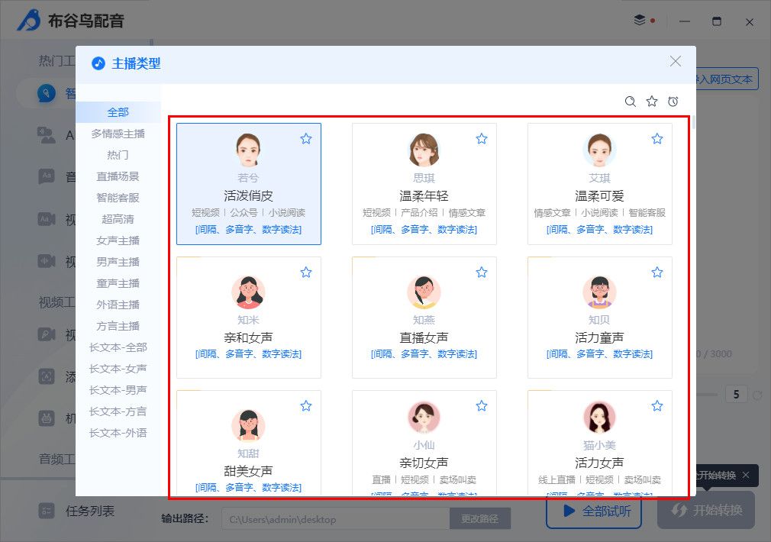
Task: Open the 直播场景 category
Action: (118, 176)
